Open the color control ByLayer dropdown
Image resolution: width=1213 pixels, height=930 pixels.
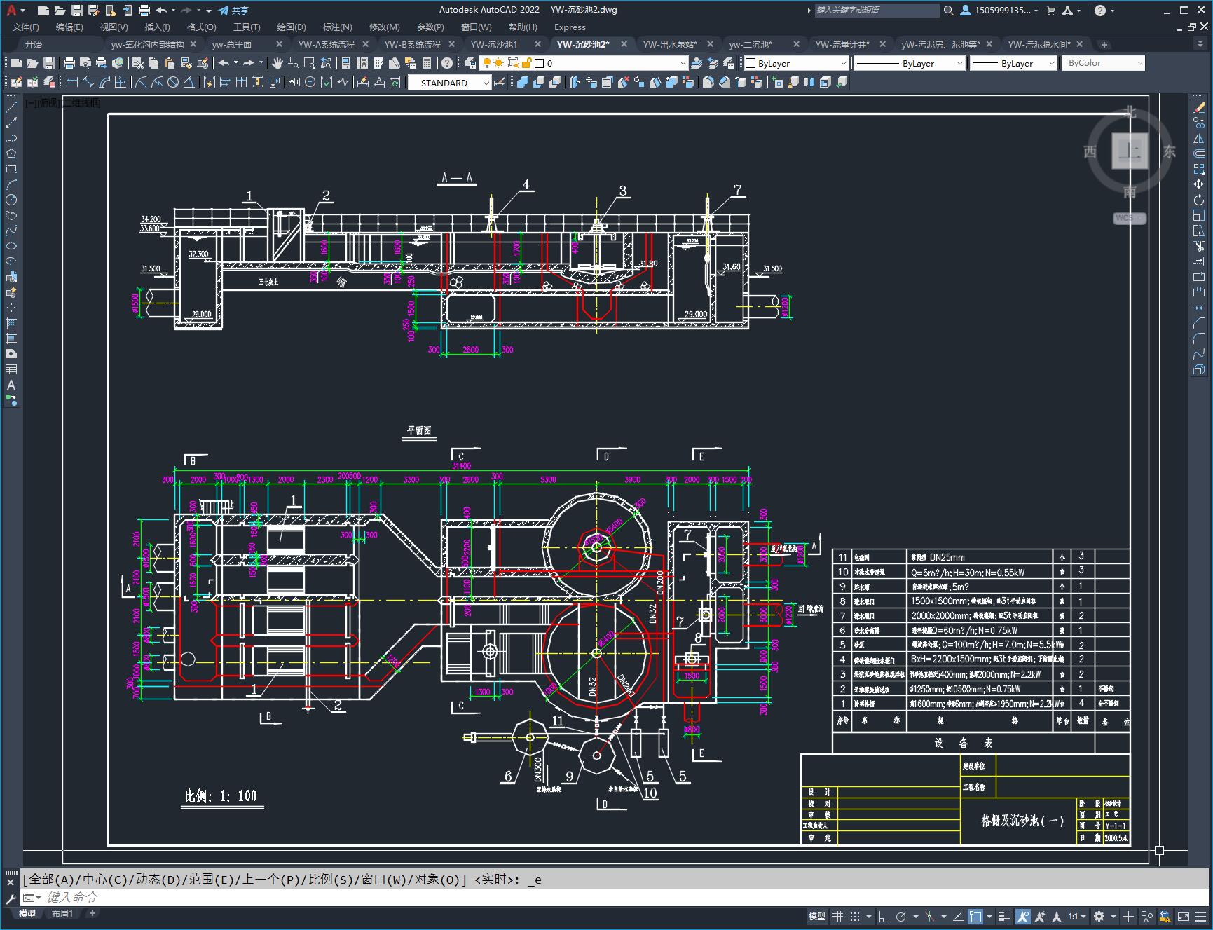click(x=797, y=63)
